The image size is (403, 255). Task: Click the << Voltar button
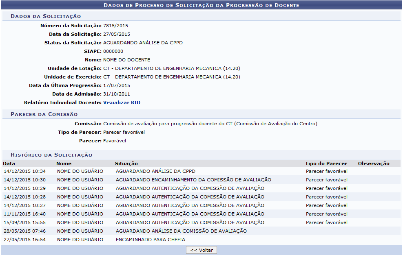click(201, 250)
